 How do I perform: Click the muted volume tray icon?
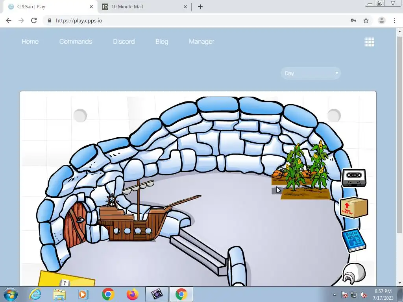pos(363,295)
